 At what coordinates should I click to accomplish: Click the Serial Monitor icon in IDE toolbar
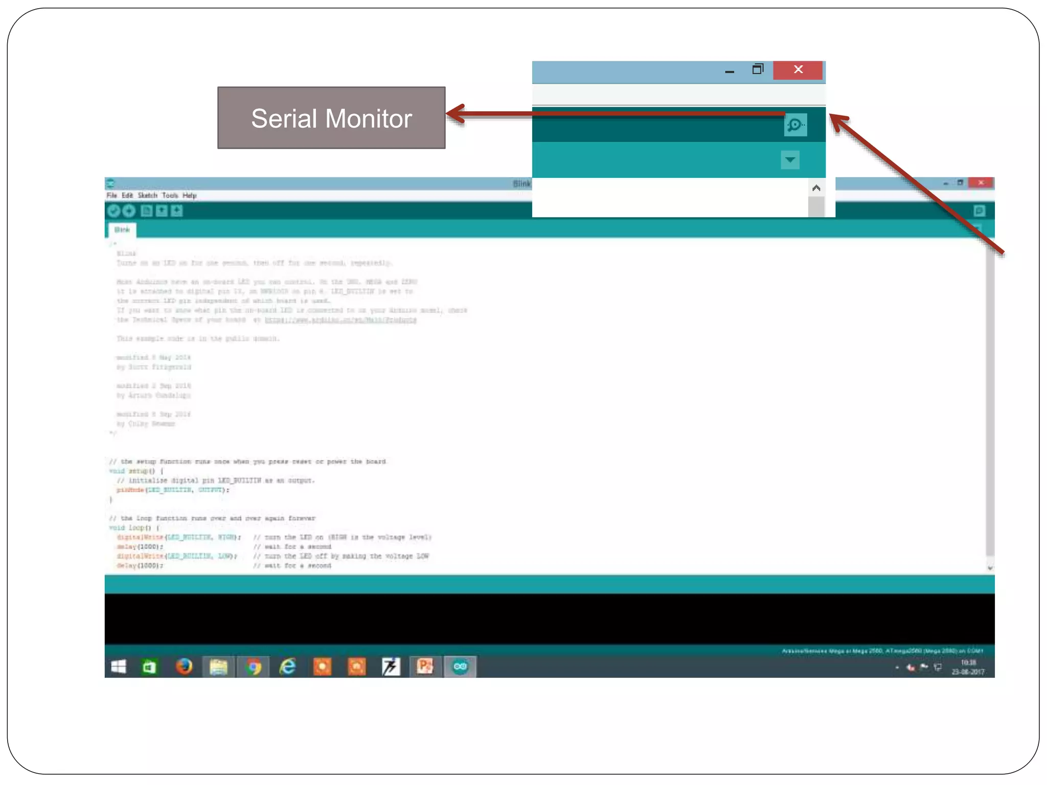(x=979, y=211)
